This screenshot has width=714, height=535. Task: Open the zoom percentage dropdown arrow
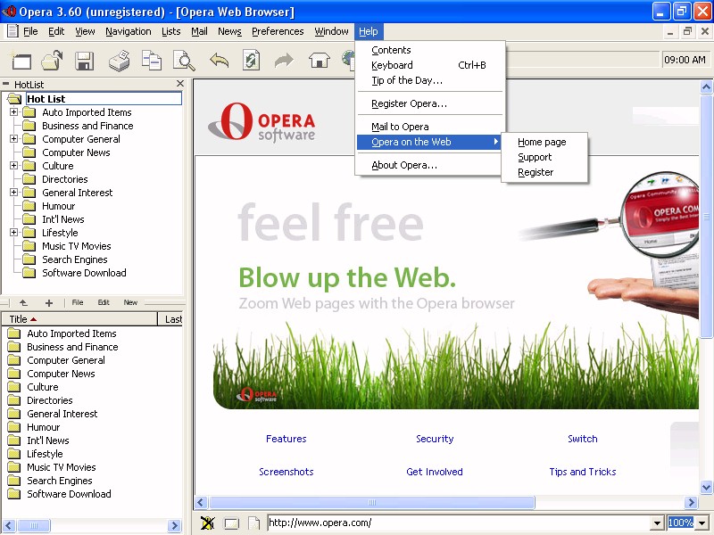coord(702,523)
